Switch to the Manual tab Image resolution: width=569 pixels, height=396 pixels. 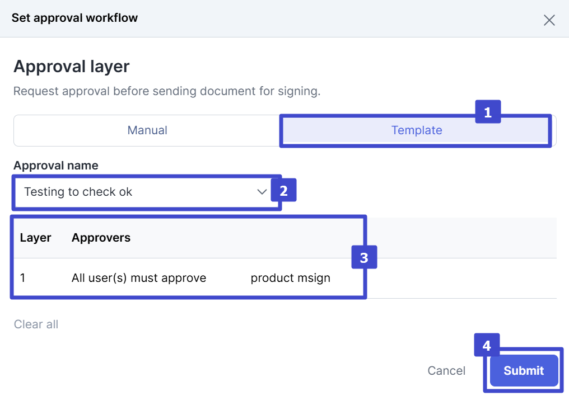click(x=147, y=131)
